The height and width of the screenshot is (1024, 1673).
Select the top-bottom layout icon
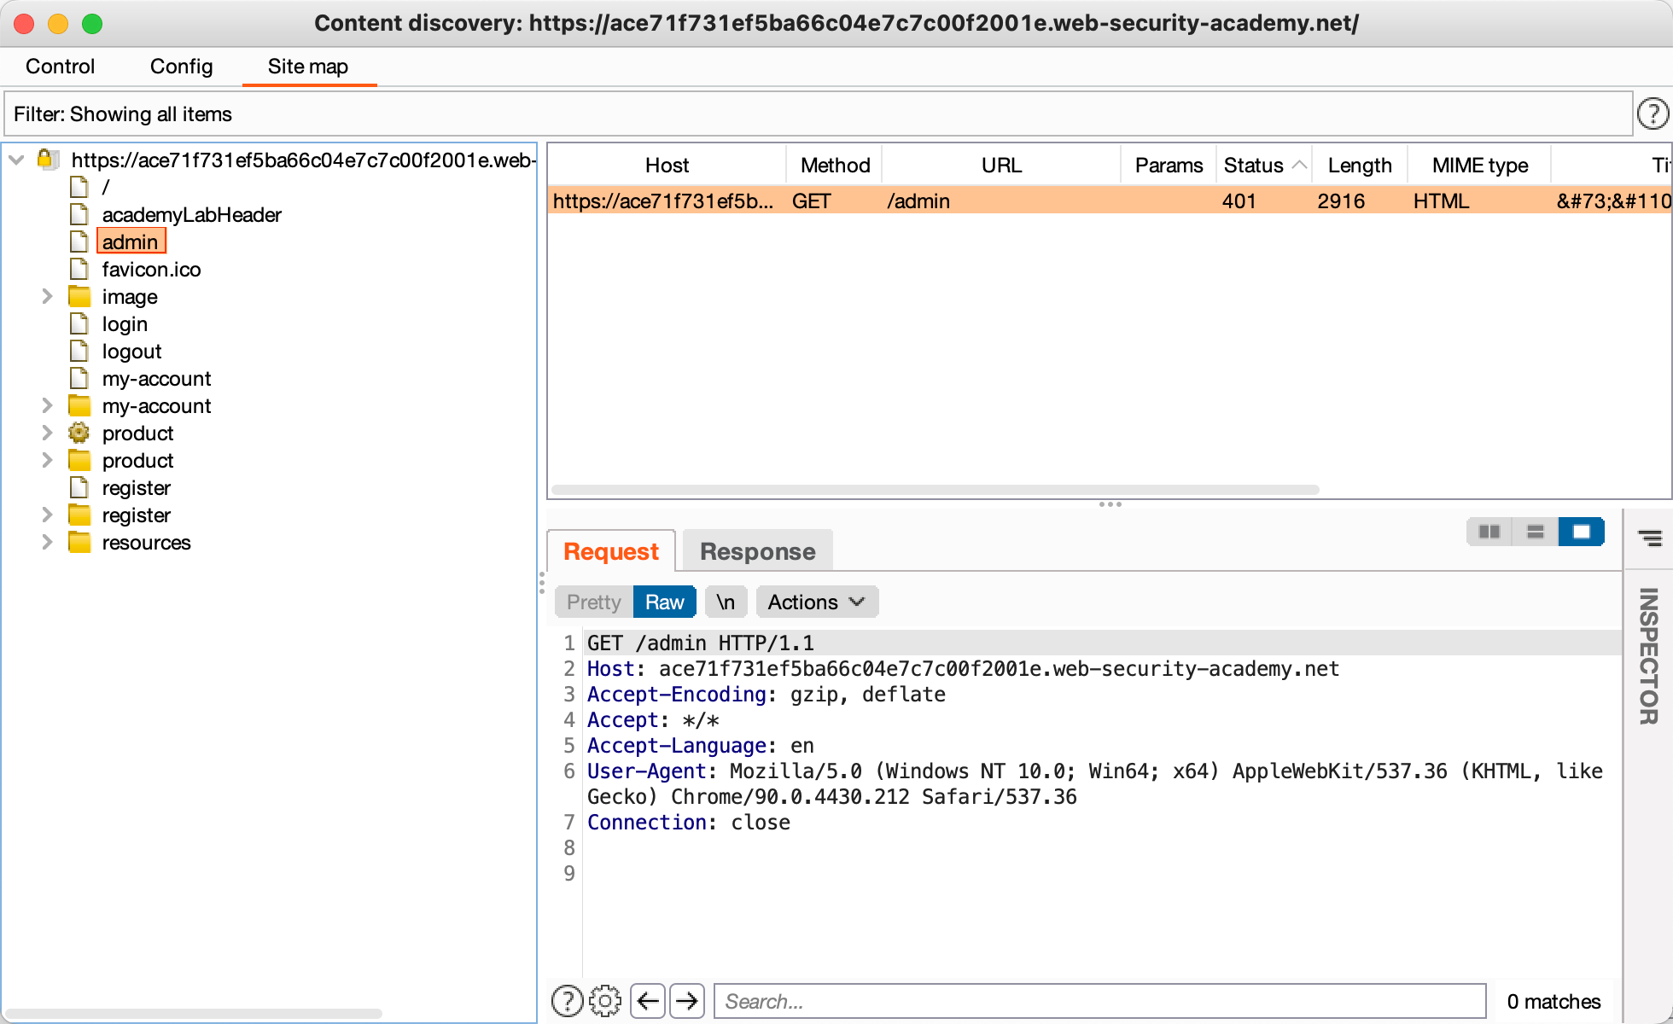tap(1535, 532)
